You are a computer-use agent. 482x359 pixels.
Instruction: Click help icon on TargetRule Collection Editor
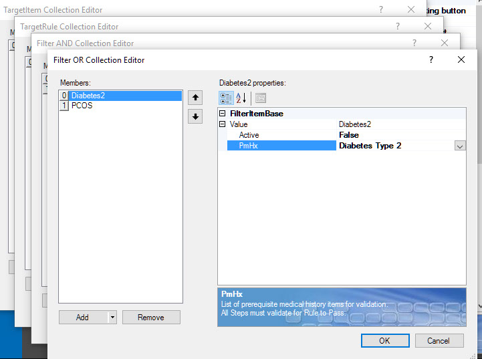pyautogui.click(x=398, y=27)
